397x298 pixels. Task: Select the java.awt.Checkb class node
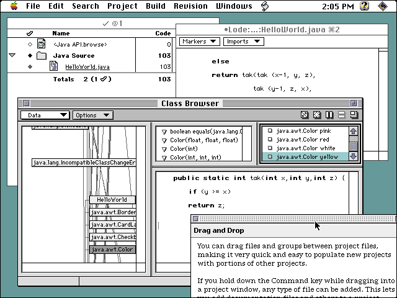coord(112,237)
